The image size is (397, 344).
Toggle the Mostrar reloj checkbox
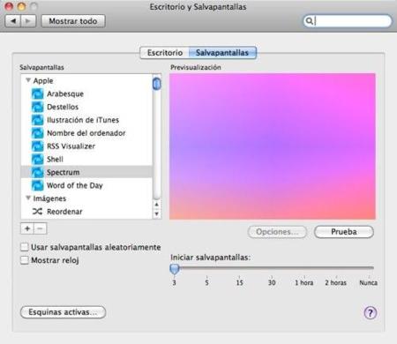point(25,260)
